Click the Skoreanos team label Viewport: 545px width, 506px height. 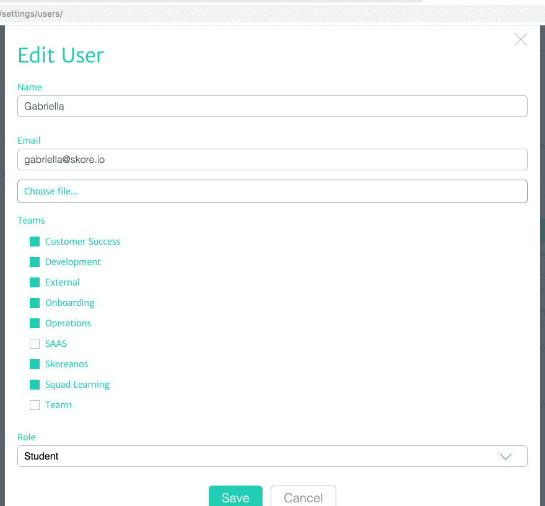pos(67,364)
